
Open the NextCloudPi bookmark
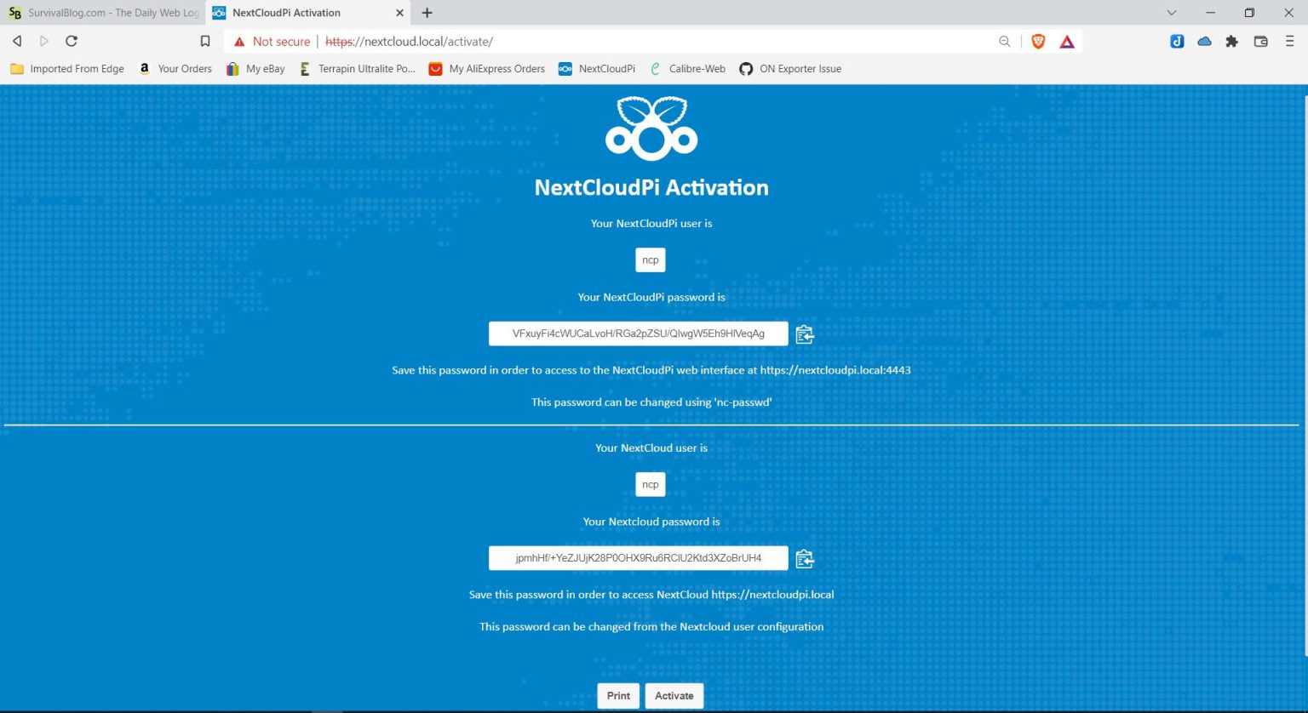tap(597, 69)
